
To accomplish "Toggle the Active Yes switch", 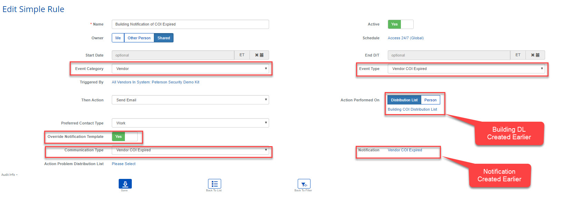I will pos(400,24).
